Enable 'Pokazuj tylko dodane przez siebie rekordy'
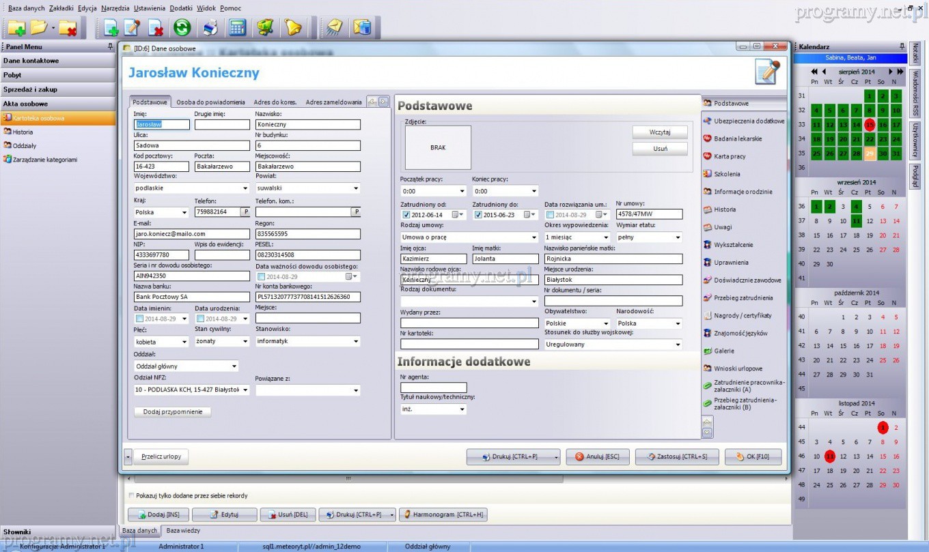Screen dimensions: 929x552 [x=132, y=495]
